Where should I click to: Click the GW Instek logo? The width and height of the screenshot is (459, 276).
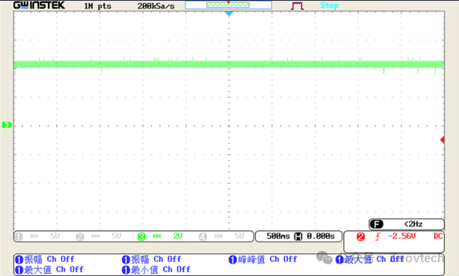(39, 5)
